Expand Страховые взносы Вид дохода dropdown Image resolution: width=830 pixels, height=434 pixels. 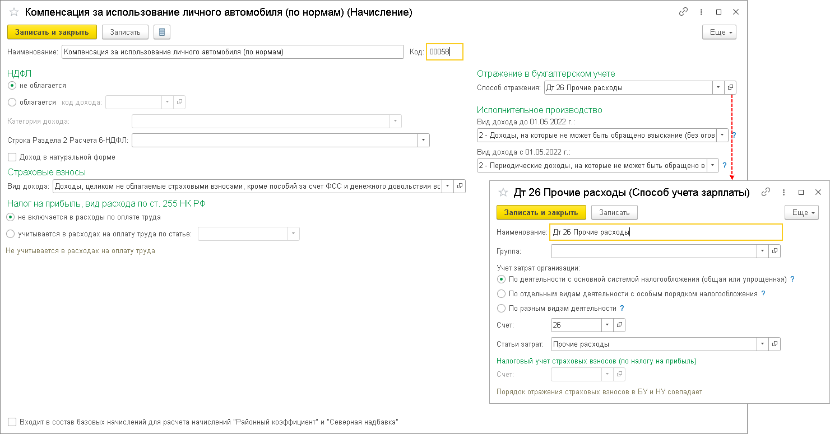(447, 186)
